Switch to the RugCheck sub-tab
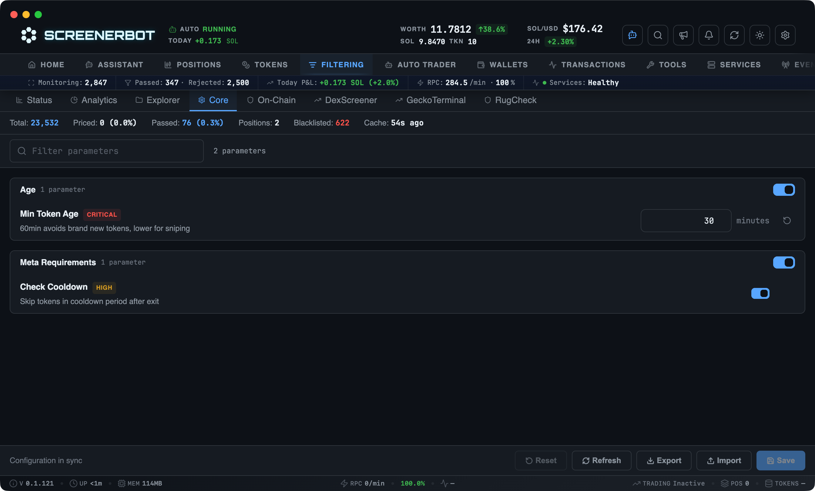The height and width of the screenshot is (491, 815). point(510,100)
